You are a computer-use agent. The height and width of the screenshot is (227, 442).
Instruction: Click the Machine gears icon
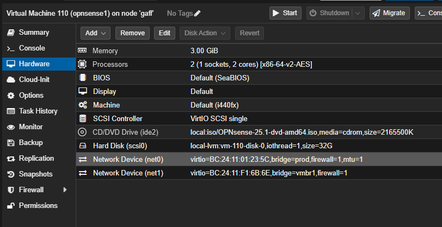click(x=83, y=105)
